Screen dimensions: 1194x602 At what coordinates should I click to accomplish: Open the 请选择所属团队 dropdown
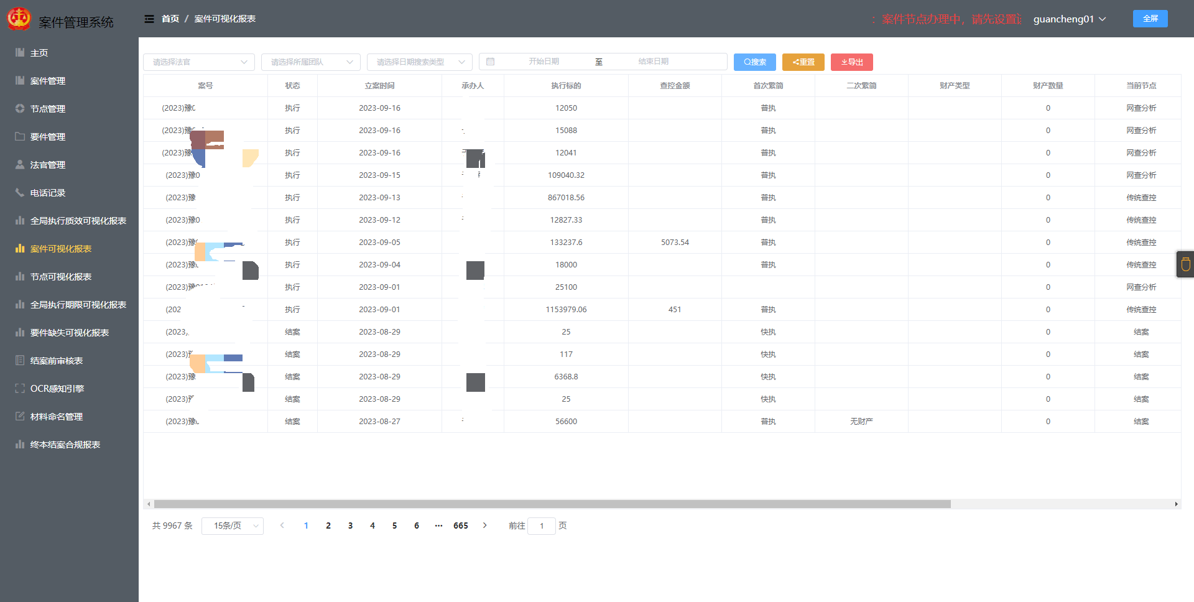tap(311, 62)
